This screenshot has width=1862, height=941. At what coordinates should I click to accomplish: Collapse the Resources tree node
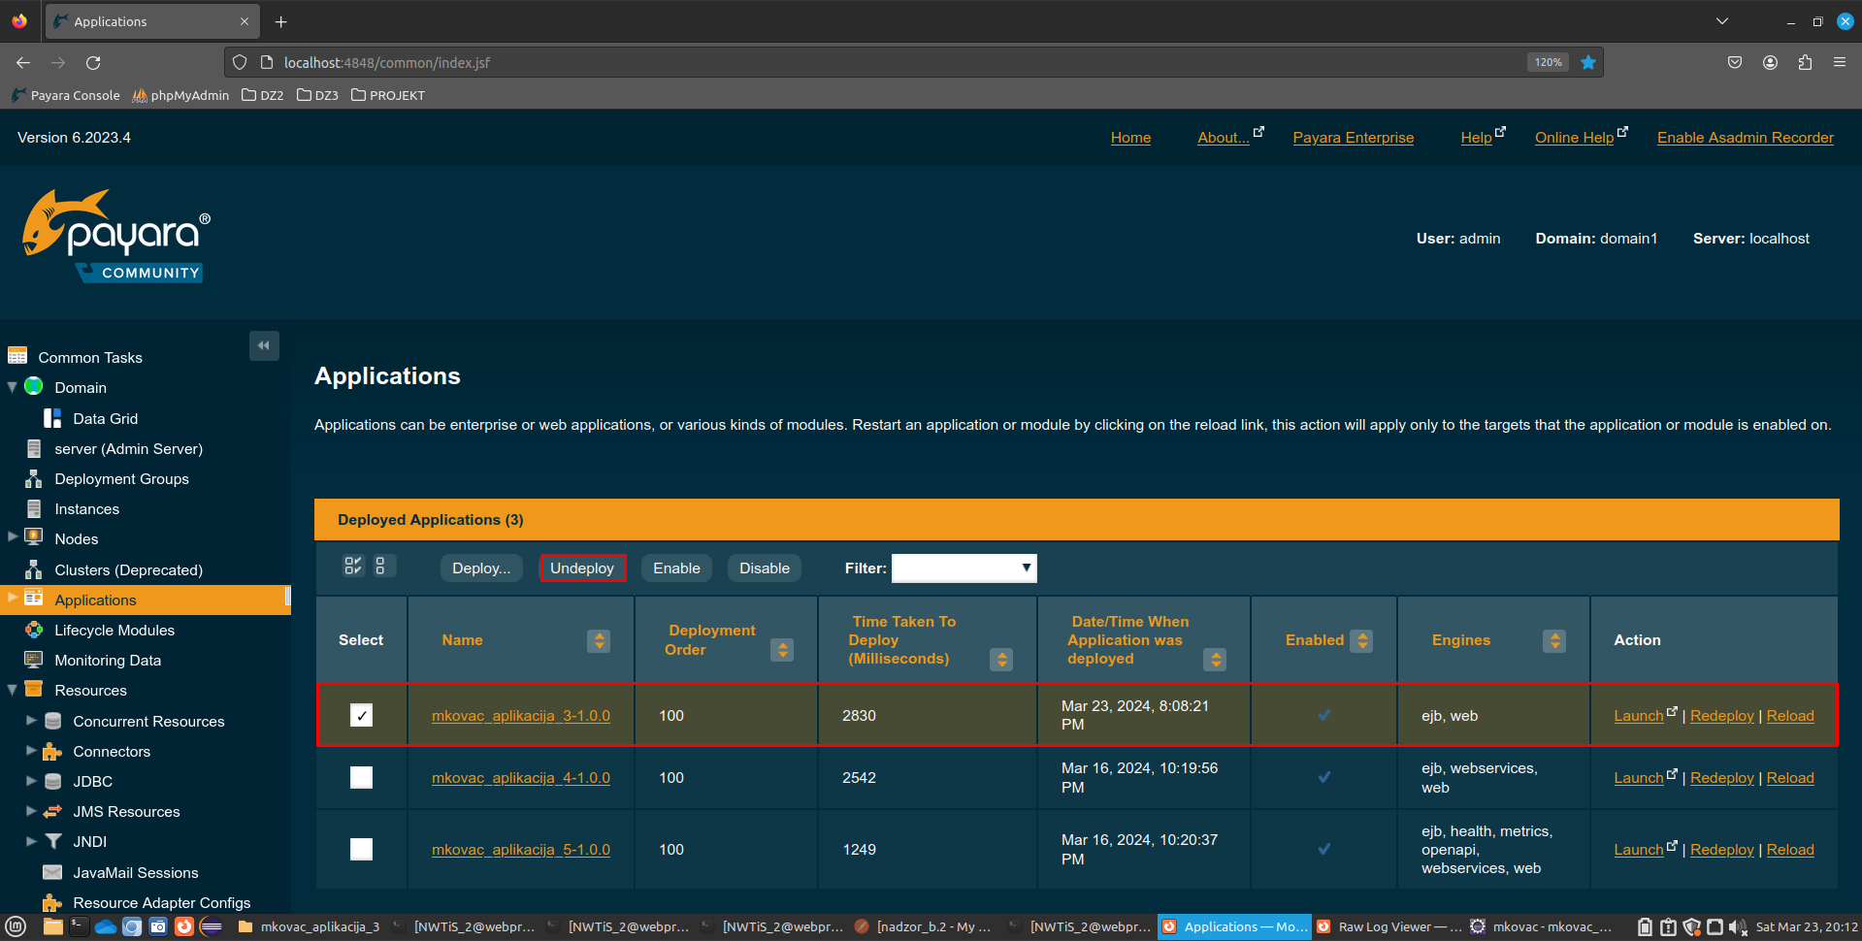12,690
